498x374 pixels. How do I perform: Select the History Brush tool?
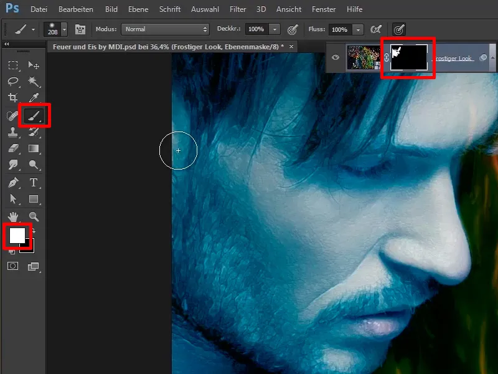[x=34, y=132]
